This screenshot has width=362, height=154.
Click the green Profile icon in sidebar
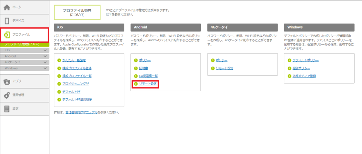click(7, 35)
